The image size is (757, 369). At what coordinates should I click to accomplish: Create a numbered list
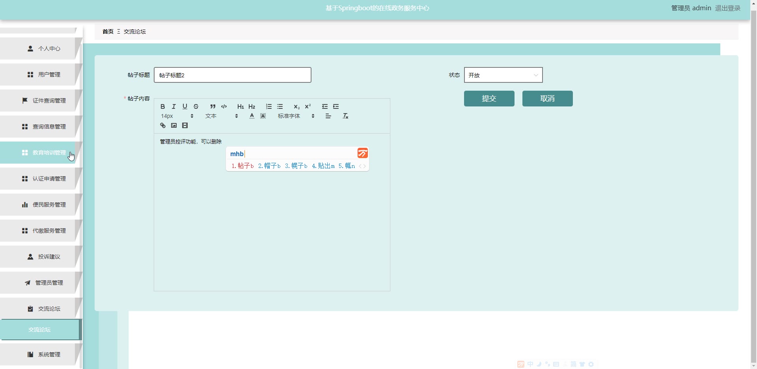click(x=269, y=106)
